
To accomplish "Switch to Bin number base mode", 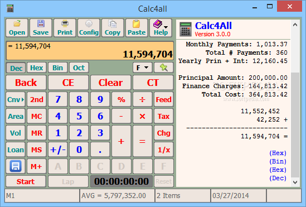I will point(58,68).
